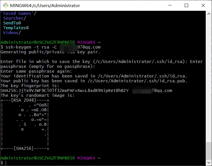Click 'Enter file in which to save' line
Screen dimensions: 212x166
coord(102,62)
